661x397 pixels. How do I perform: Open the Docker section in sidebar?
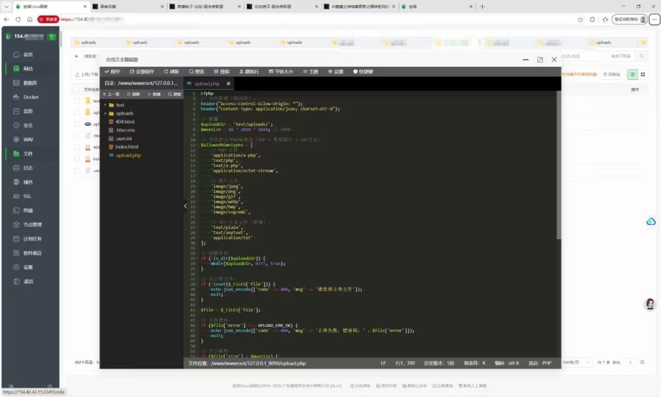tap(26, 97)
